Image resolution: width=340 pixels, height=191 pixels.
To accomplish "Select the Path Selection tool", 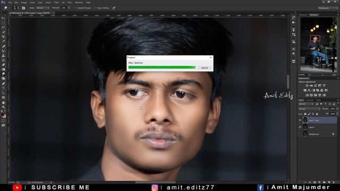I will coord(3,93).
